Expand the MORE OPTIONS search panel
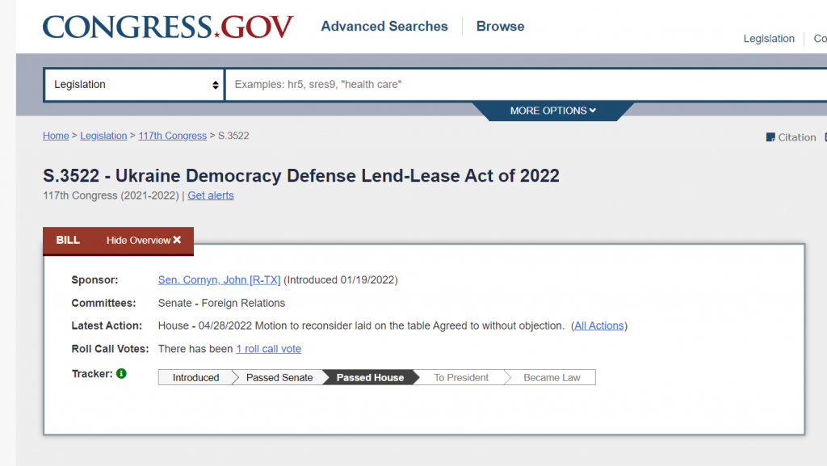Image resolution: width=827 pixels, height=466 pixels. pyautogui.click(x=552, y=111)
